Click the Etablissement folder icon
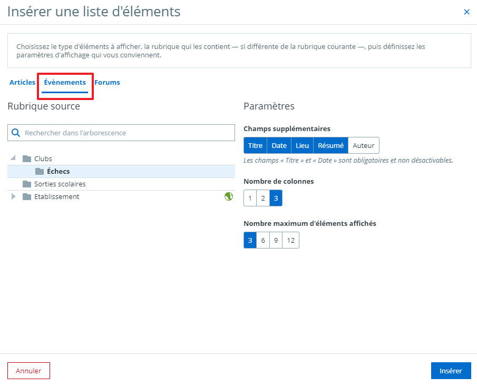This screenshot has height=387, width=477. tap(27, 197)
